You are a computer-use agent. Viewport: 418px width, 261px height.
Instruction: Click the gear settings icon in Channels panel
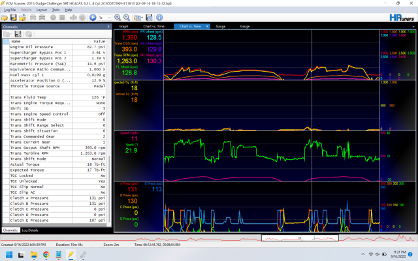29,34
